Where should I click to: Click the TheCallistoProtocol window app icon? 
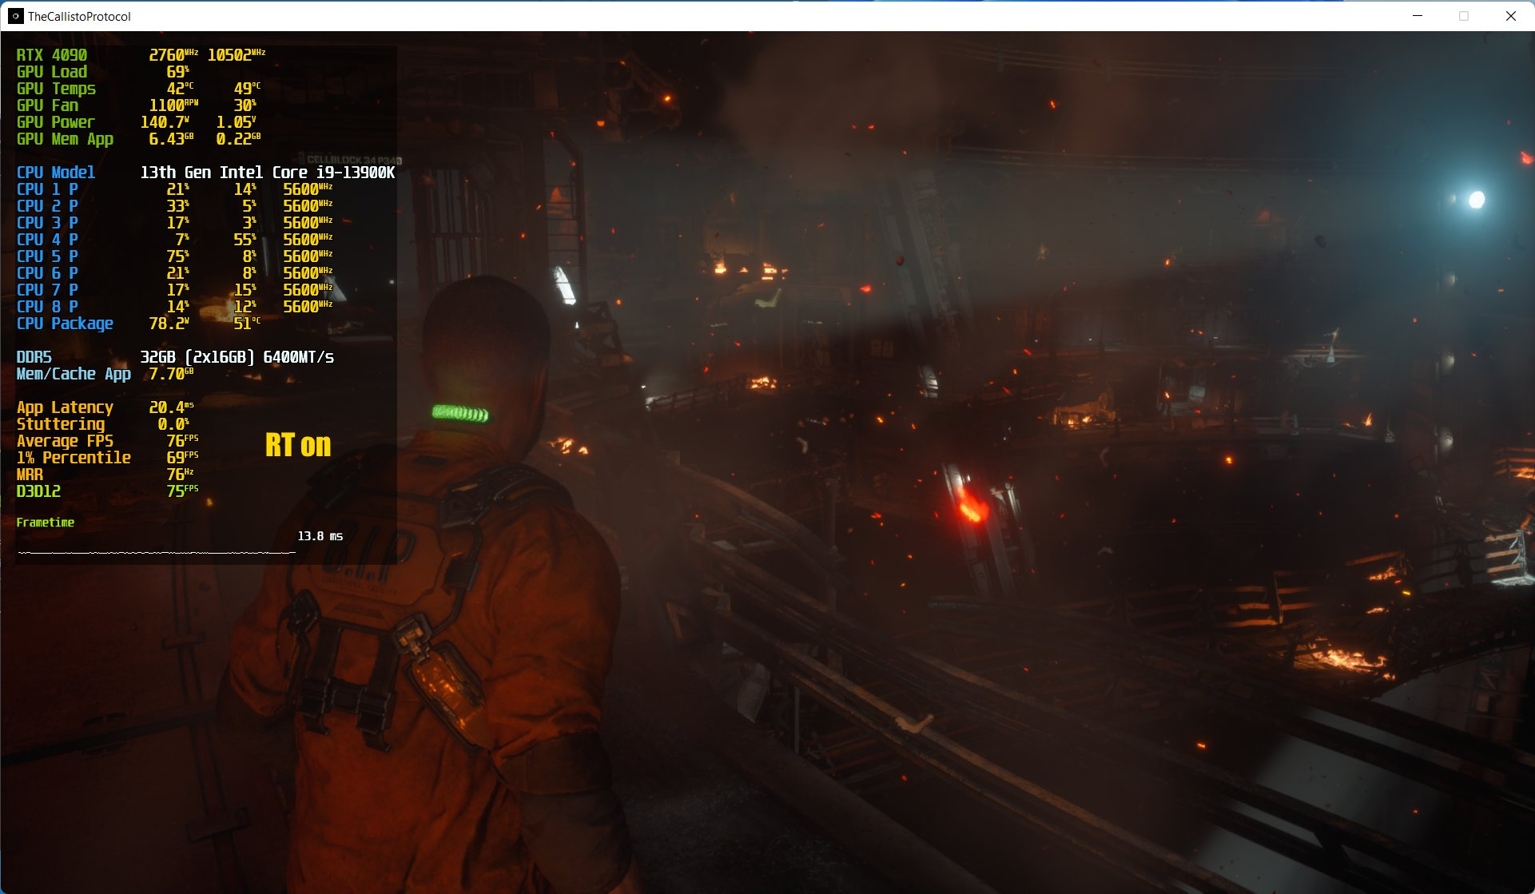coord(15,16)
